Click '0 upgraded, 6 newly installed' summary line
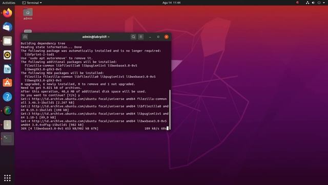Screen dimensions: 328x185 pos(78,84)
